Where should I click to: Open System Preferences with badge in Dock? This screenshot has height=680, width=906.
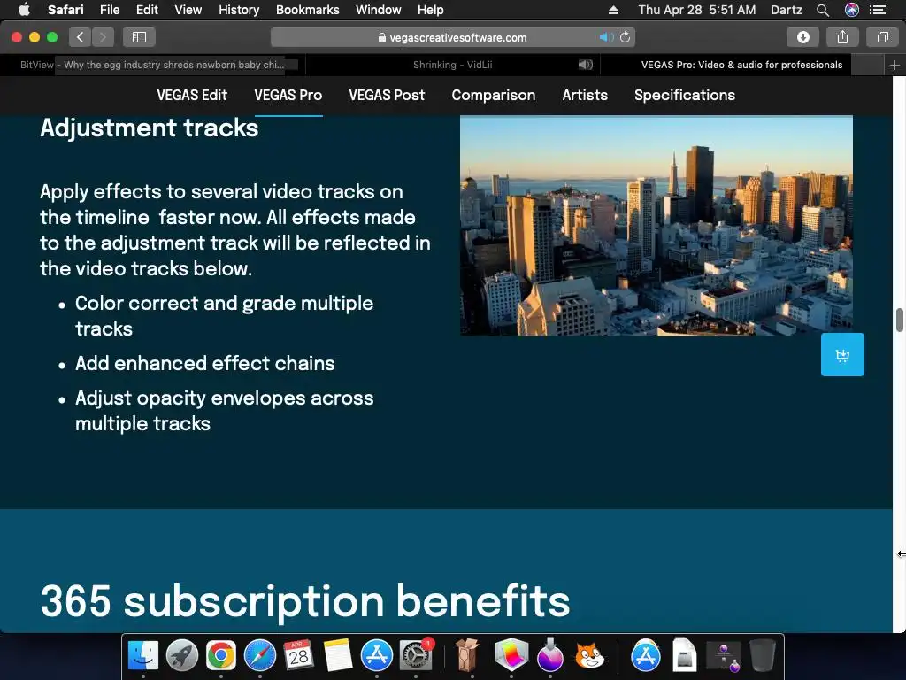(x=416, y=656)
